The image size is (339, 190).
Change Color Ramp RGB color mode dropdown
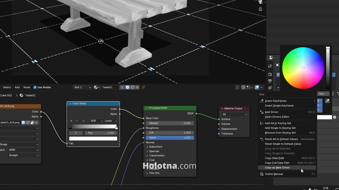click(96, 121)
